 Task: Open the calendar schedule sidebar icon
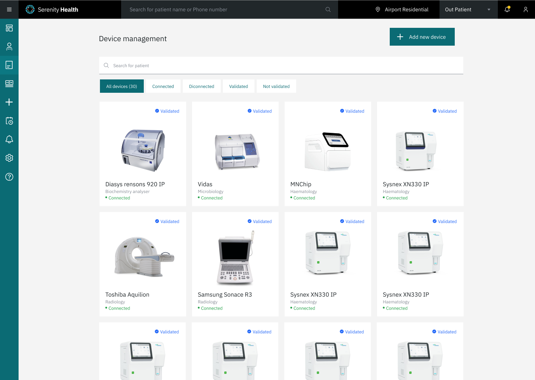tap(9, 121)
